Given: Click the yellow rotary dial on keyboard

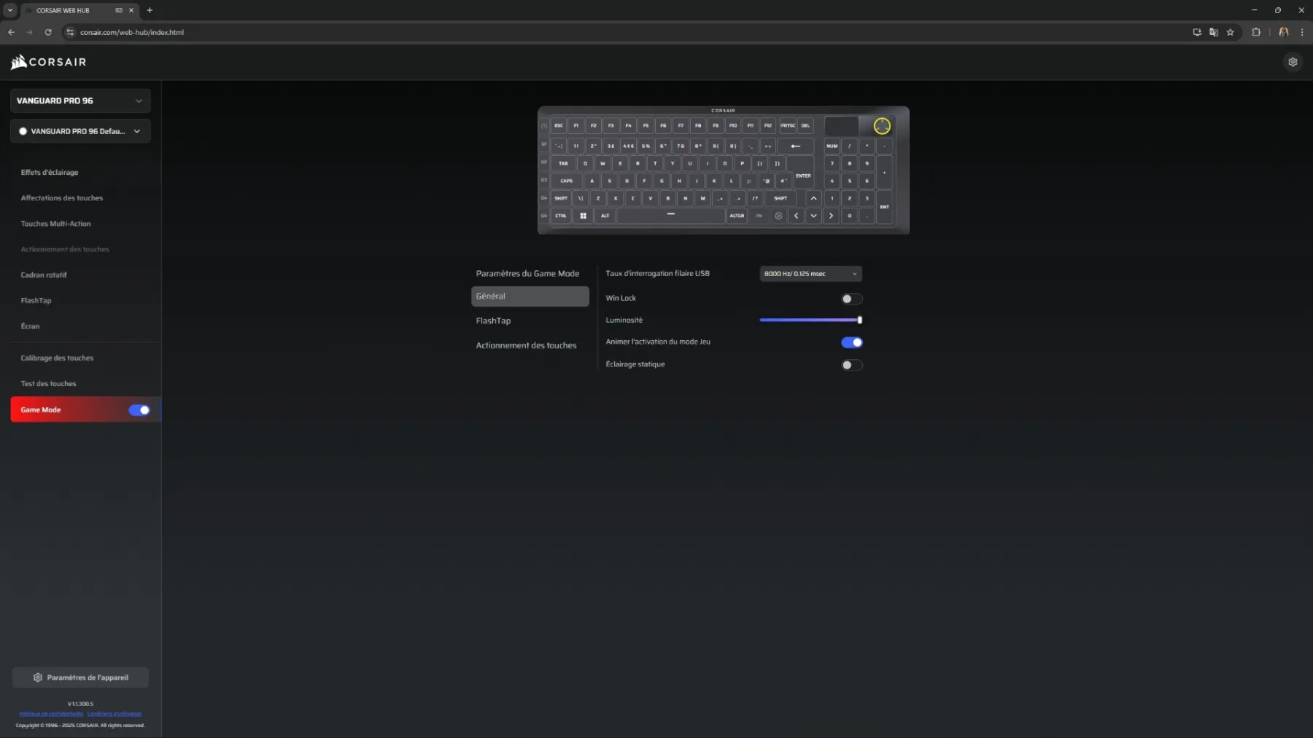Looking at the screenshot, I should 882,126.
